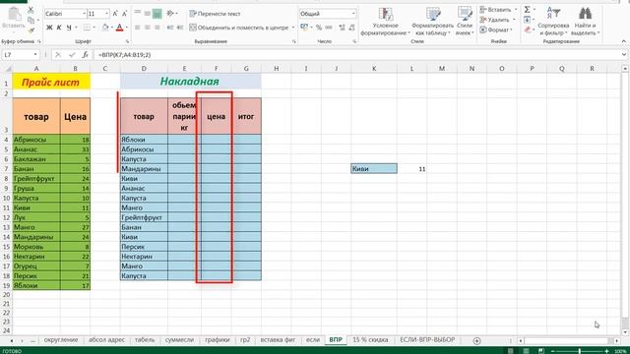Click the insert function fx icon
Image resolution: width=630 pixels, height=354 pixels.
pos(85,55)
